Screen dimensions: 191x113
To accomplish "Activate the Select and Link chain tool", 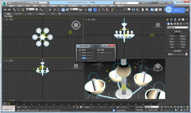I will pyautogui.click(x=14, y=10).
